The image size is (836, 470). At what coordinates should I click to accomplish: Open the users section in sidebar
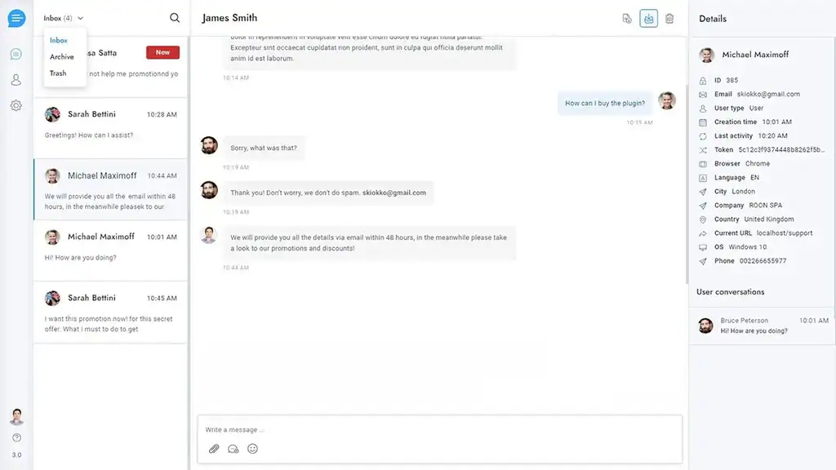click(x=16, y=80)
